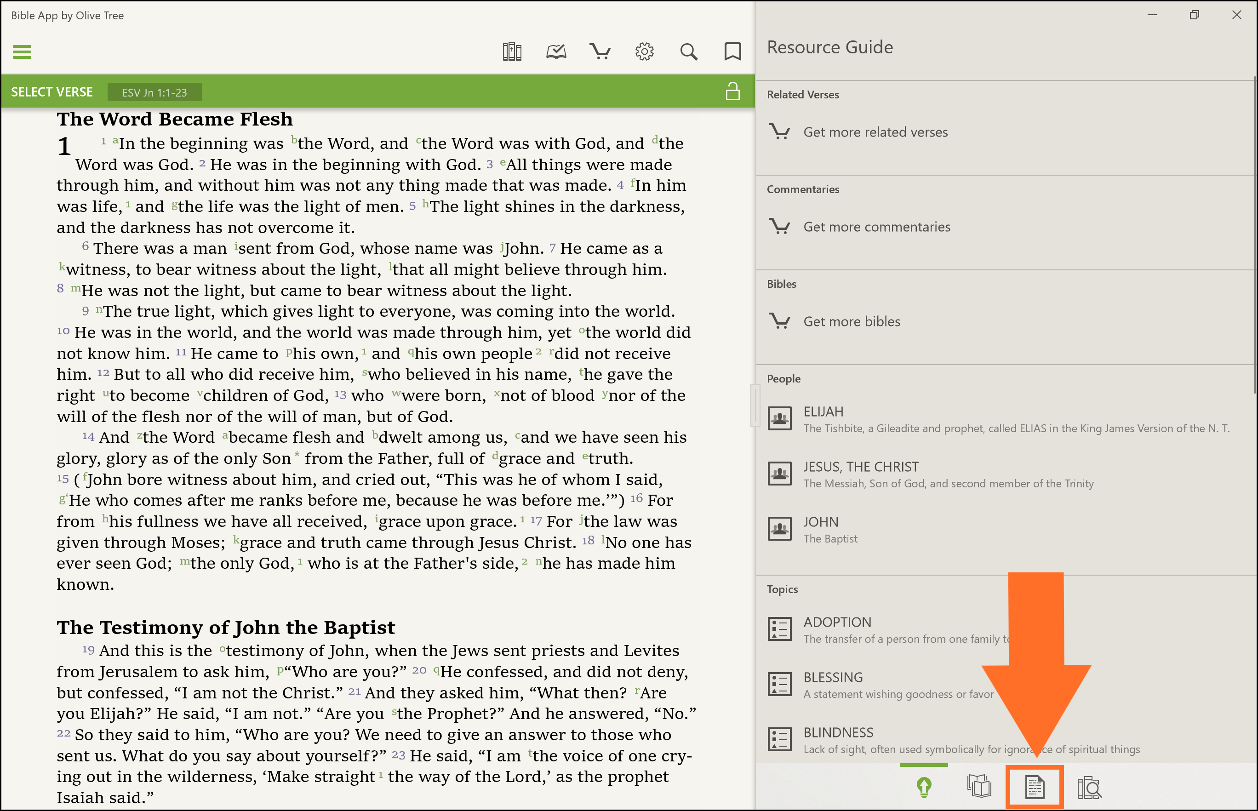Click the split pane divider handle
The width and height of the screenshot is (1258, 811).
(755, 405)
